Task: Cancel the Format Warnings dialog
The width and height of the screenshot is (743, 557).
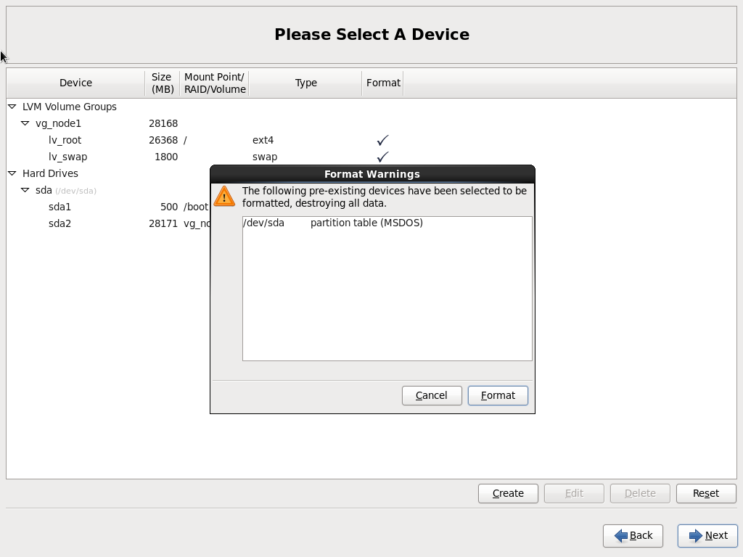Action: click(432, 395)
